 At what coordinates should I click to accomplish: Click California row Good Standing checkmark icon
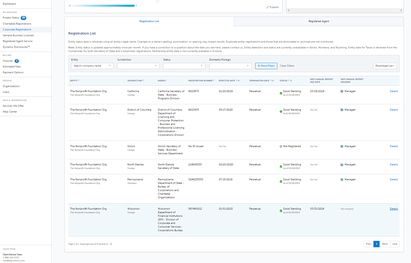[x=281, y=93]
